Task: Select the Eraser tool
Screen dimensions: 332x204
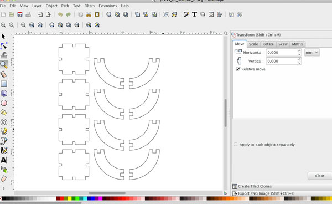Action: click(4, 179)
